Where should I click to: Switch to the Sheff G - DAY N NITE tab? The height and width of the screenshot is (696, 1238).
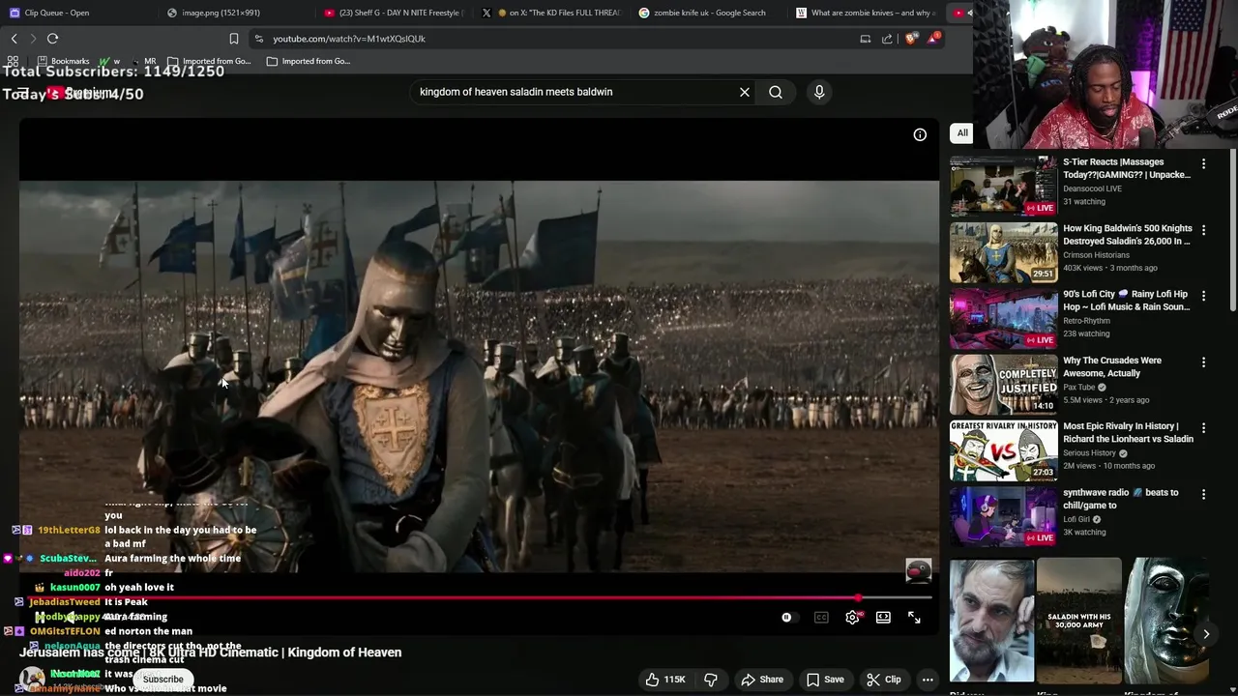(393, 13)
